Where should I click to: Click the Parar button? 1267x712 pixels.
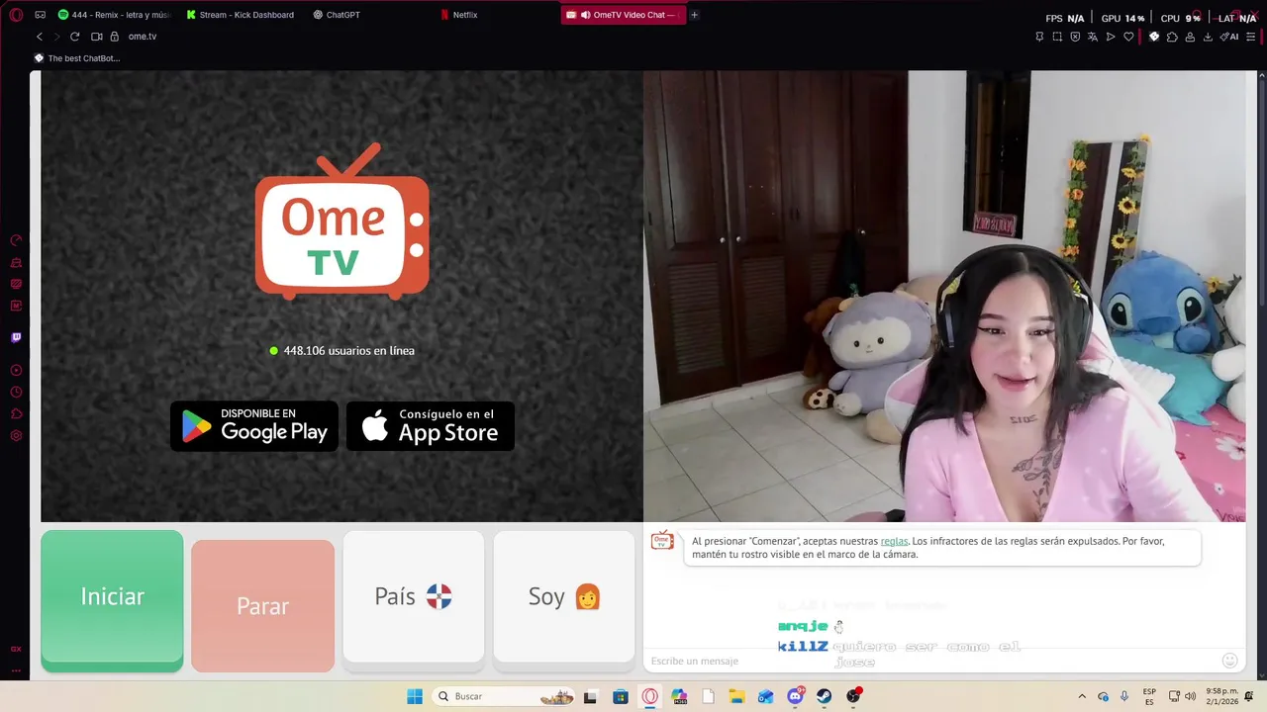click(x=262, y=605)
